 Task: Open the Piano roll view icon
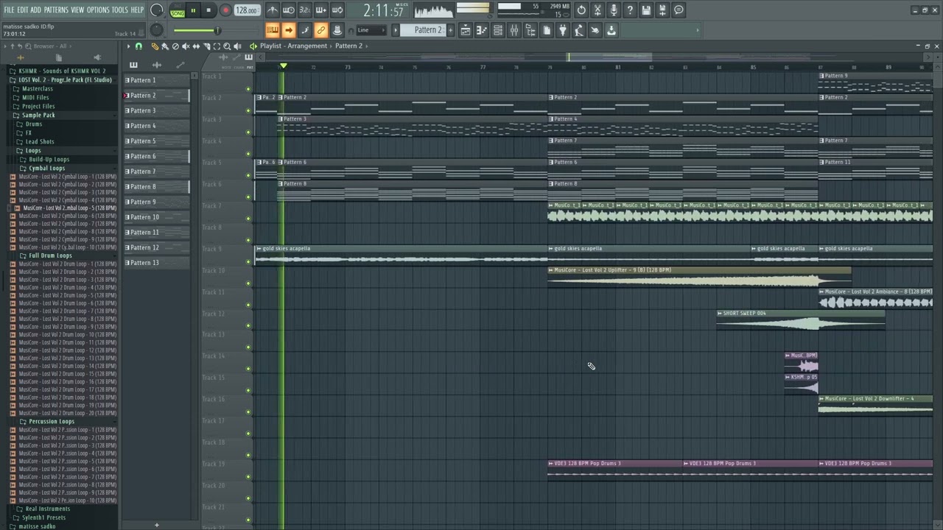[482, 30]
